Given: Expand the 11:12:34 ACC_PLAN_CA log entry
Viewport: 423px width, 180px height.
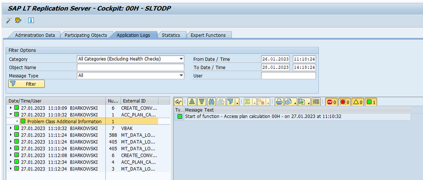Looking at the screenshot, I should 11,162.
